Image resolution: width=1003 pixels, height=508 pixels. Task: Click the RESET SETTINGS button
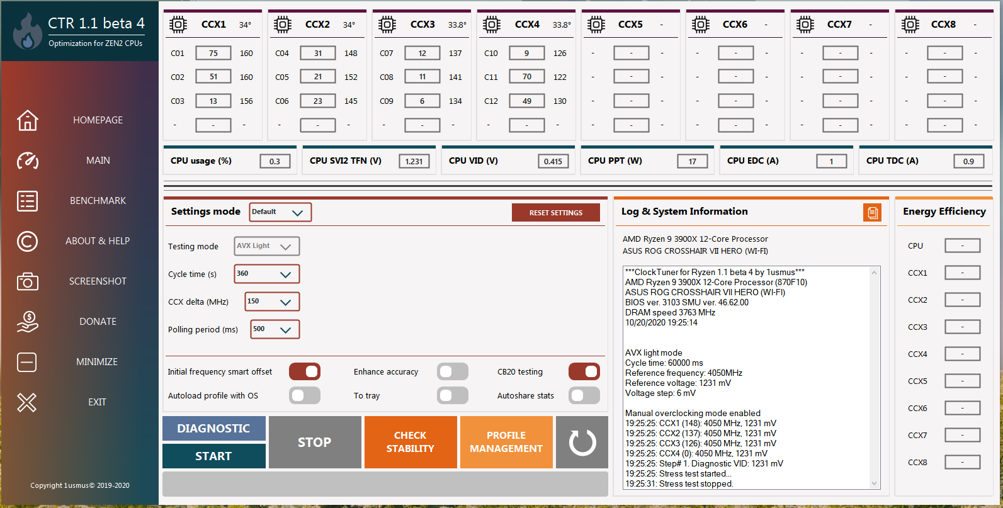coord(556,213)
